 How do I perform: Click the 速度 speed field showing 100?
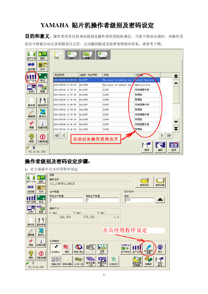tap(139, 200)
